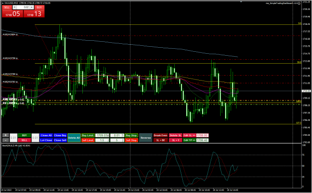
Task: Click the Fibonacci 50.0 level label
Action: [x=299, y=62]
